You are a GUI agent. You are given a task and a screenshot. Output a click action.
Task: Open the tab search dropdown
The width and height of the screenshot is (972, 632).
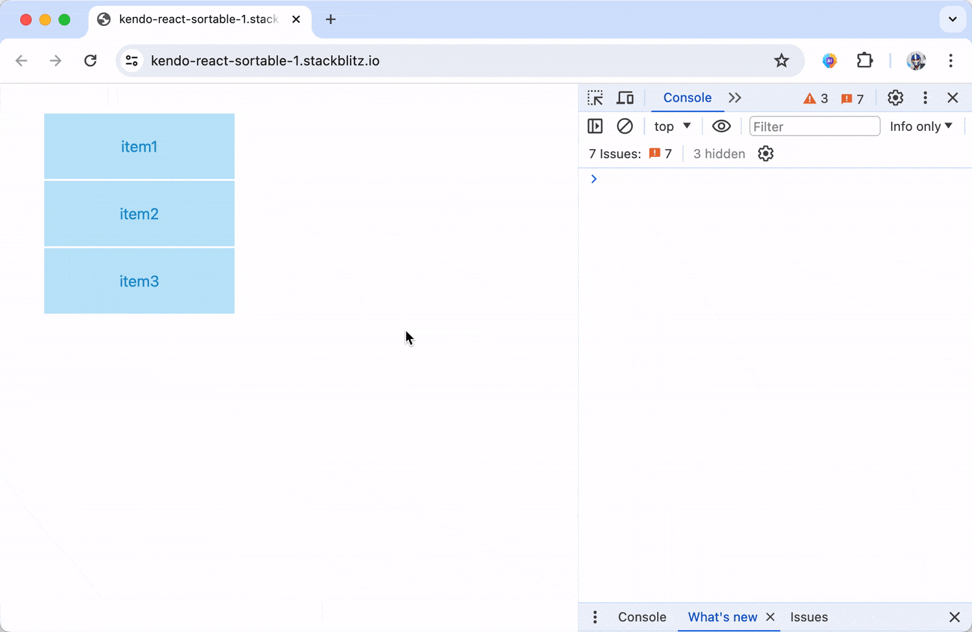pyautogui.click(x=953, y=19)
